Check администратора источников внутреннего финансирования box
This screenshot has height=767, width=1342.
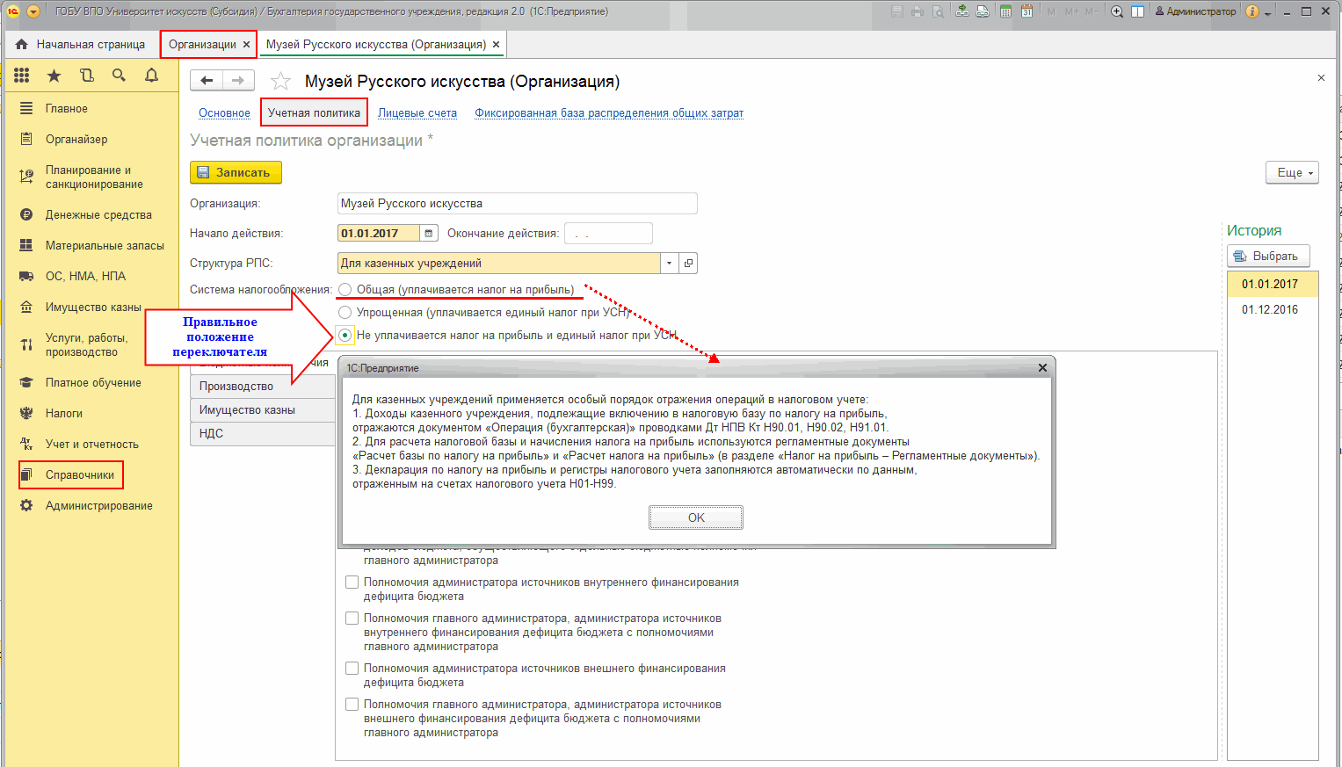point(352,582)
